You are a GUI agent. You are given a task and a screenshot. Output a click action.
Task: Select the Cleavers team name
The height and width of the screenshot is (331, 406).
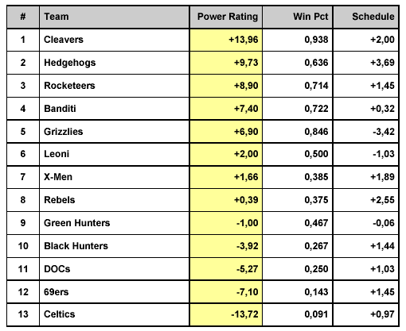64,40
